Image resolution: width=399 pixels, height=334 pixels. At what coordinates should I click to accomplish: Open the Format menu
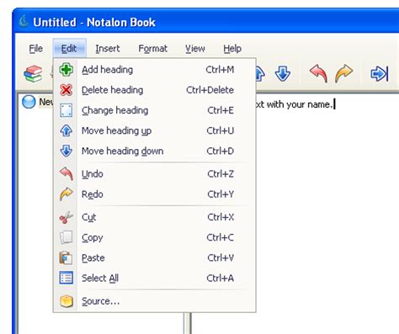click(153, 49)
